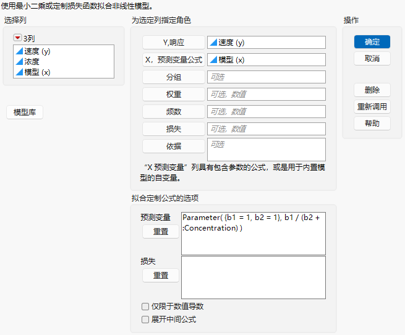The height and width of the screenshot is (335, 405).
Task: Assign column to X,预测变量公式 role
Action: click(174, 60)
